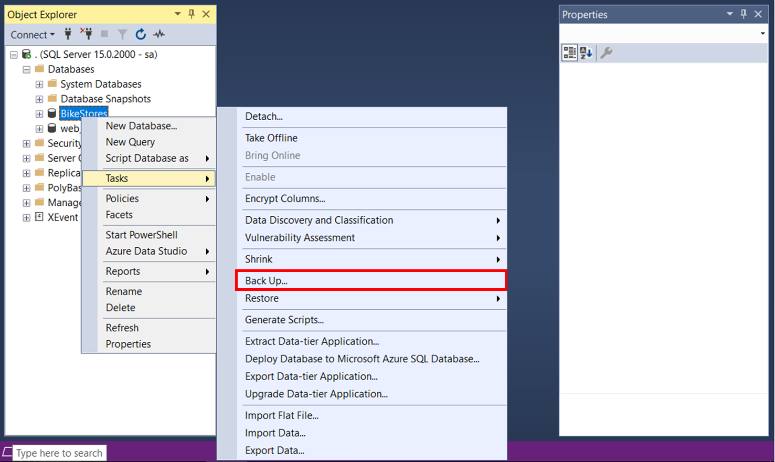Select Generate Scripts...

(362, 320)
